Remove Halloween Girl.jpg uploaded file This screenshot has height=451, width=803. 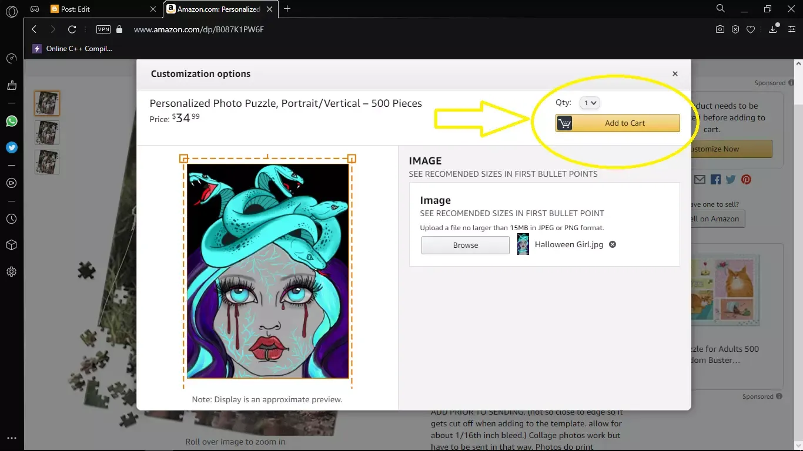[612, 244]
